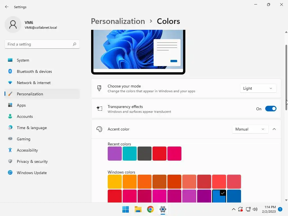The height and width of the screenshot is (216, 288).
Task: Open Gaming settings
Action: coord(42,139)
